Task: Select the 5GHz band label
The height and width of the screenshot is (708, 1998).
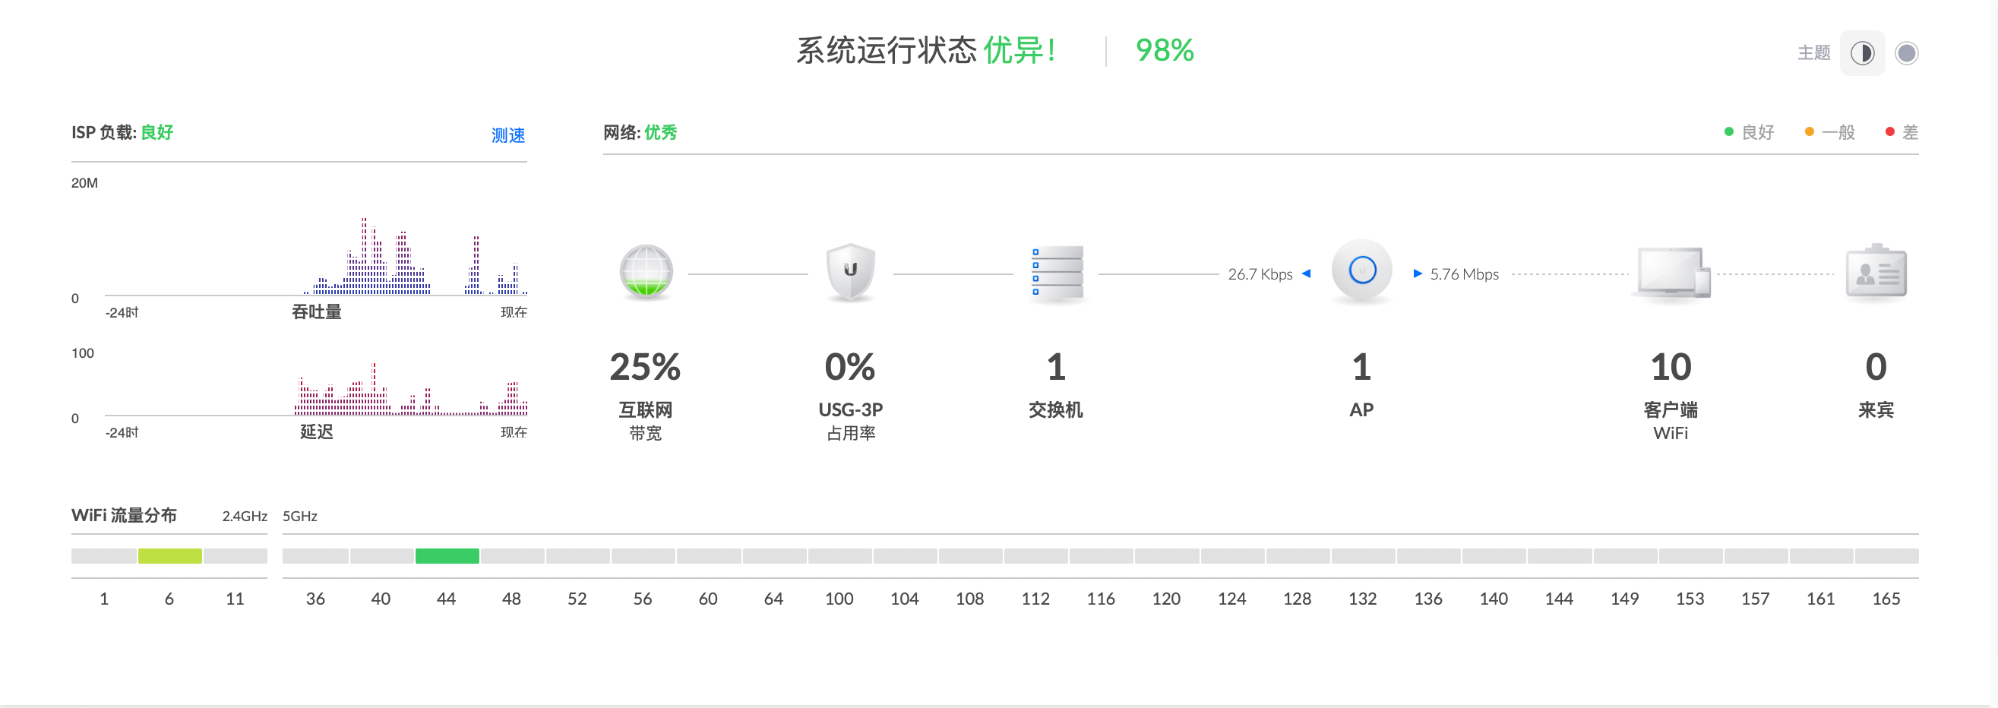Action: coord(299,517)
